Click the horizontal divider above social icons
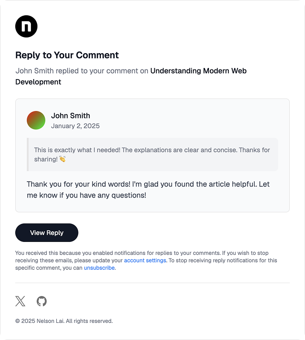Image resolution: width=305 pixels, height=340 pixels. 152,283
